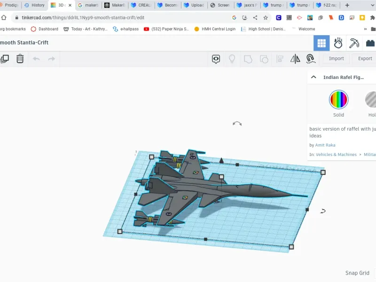Click the rotation arrow right of the workplane
The image size is (376, 282).
pyautogui.click(x=323, y=211)
